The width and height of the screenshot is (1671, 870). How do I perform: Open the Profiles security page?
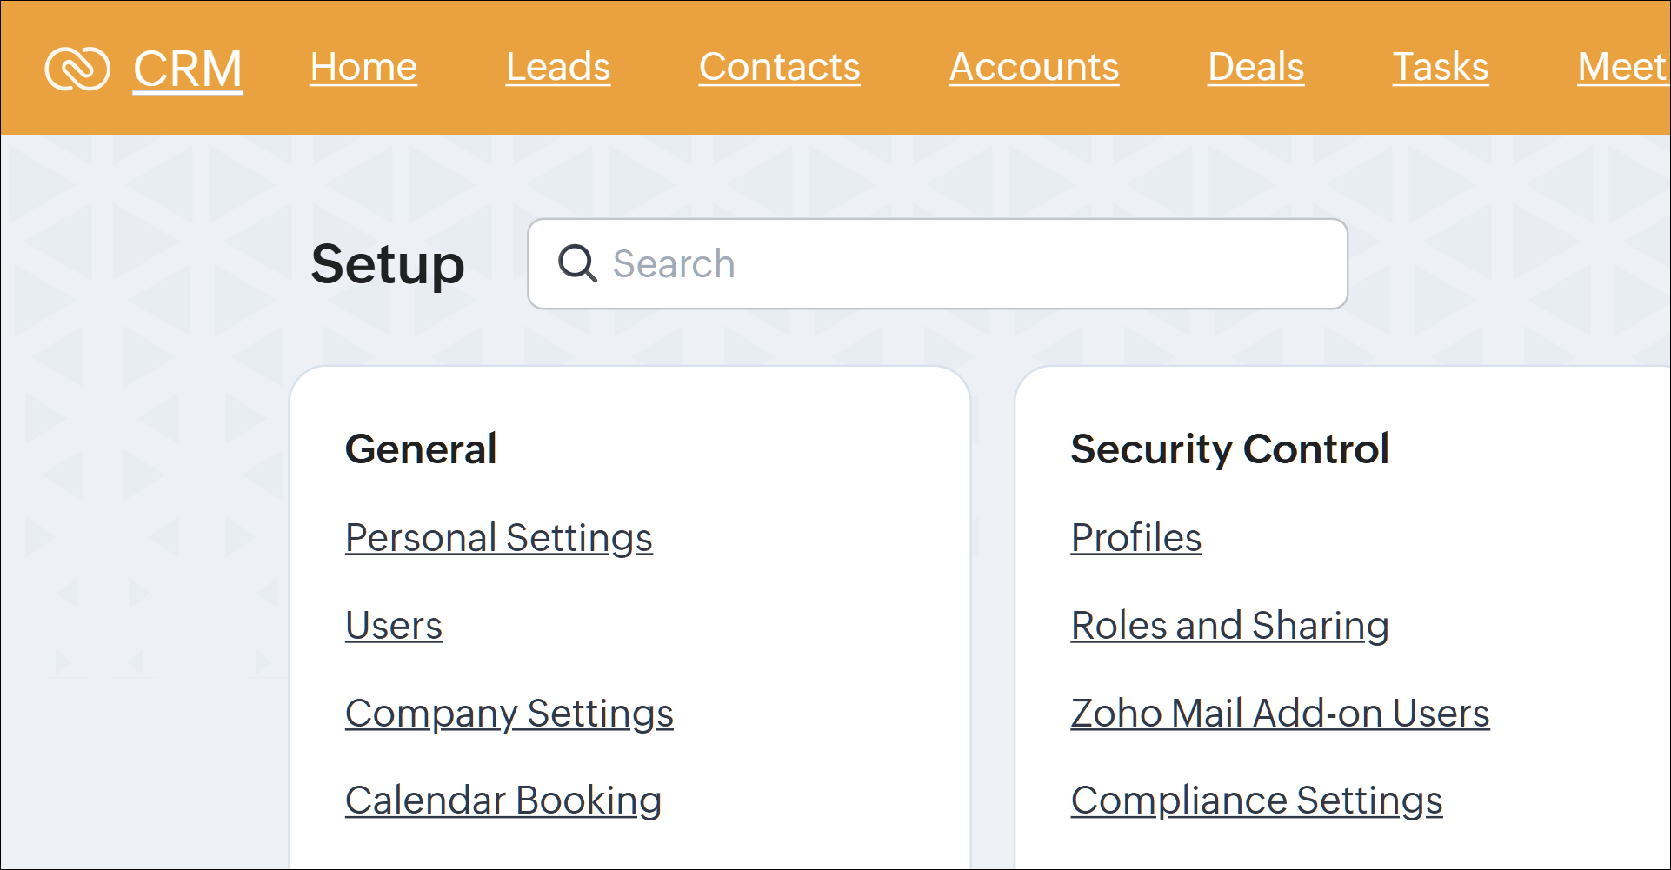pyautogui.click(x=1135, y=537)
